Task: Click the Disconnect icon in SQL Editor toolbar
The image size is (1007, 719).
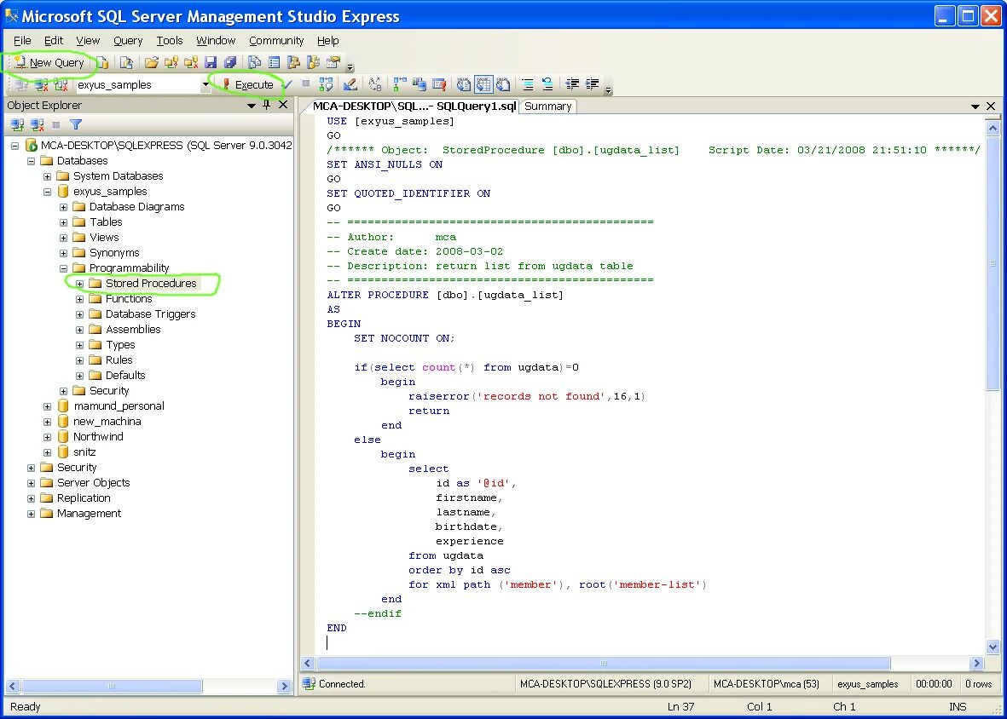Action: pyautogui.click(x=41, y=84)
